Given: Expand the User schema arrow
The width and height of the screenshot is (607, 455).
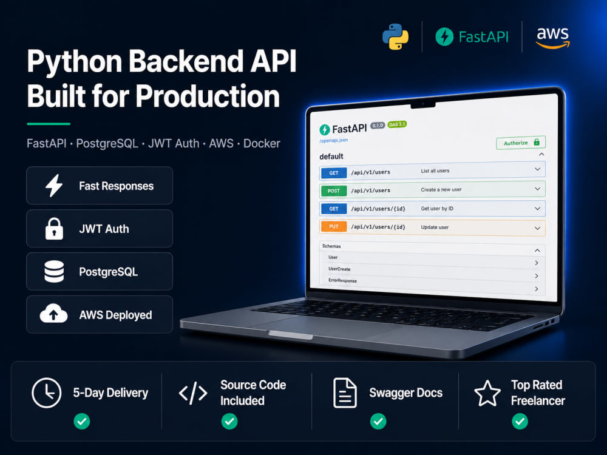Looking at the screenshot, I should (x=537, y=263).
